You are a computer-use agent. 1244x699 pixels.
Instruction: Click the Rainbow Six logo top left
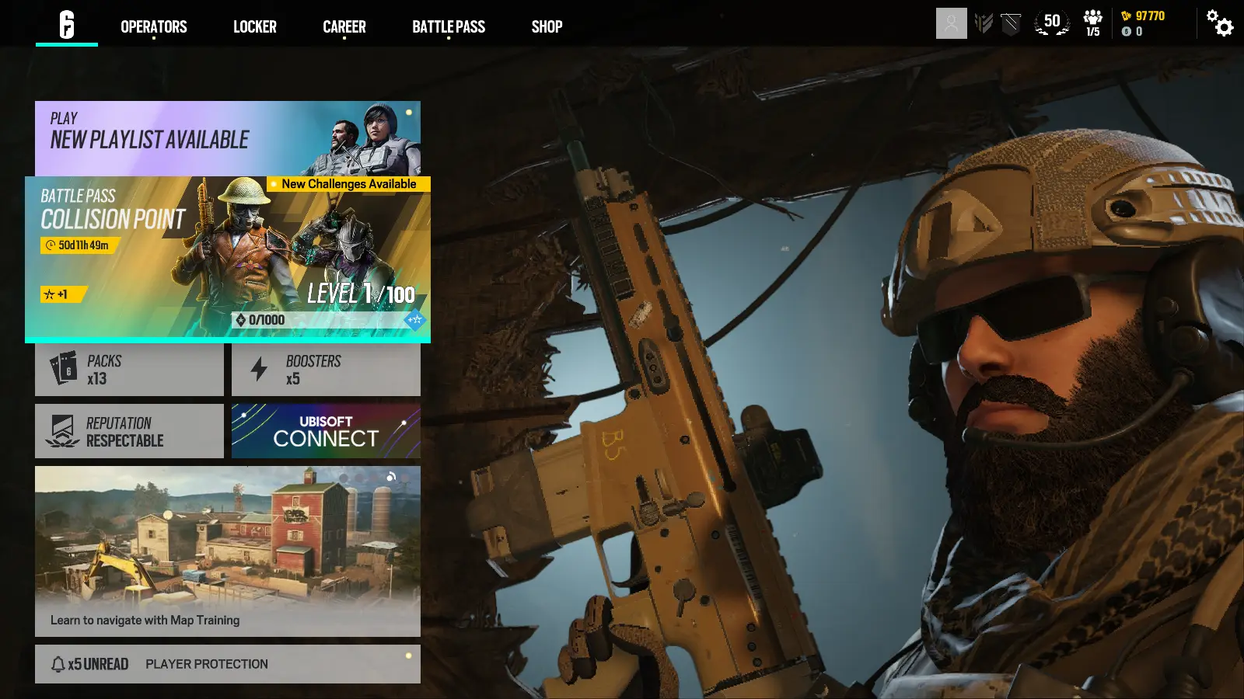66,23
